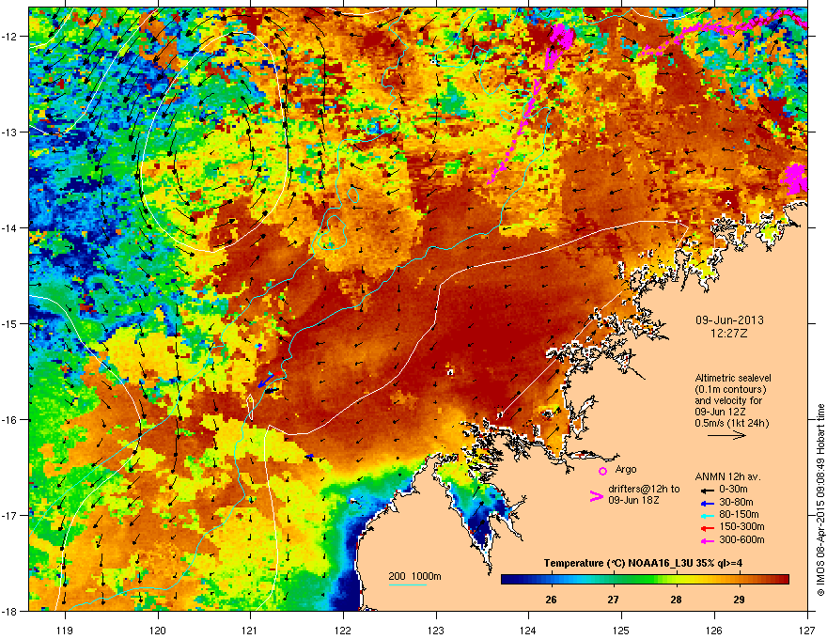Click the '150-300m' depth label

[741, 526]
